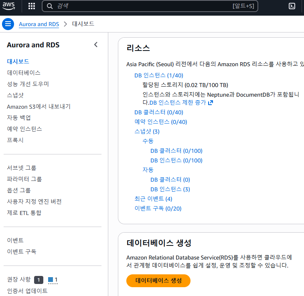Open 이벤트 in the sidebar
This screenshot has height=296, width=304.
(15, 240)
